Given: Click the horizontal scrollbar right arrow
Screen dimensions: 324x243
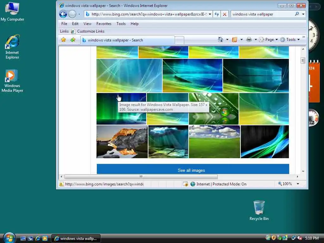Looking at the screenshot, I should [x=297, y=177].
